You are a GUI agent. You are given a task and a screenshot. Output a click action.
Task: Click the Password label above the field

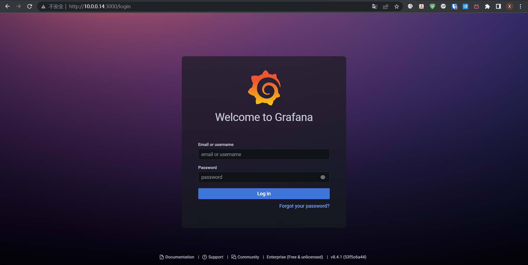tap(207, 168)
